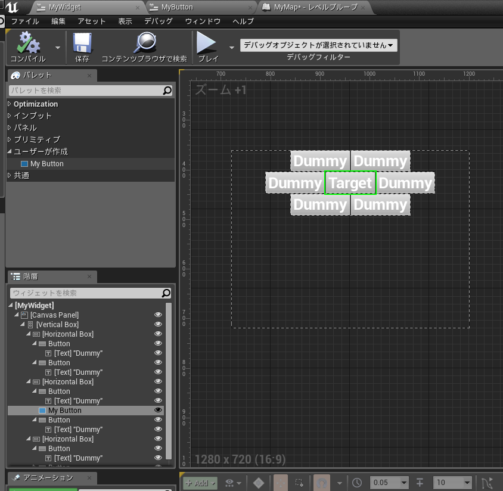Click Find in Content Browser magnifier icon
The image size is (503, 491).
(x=145, y=43)
